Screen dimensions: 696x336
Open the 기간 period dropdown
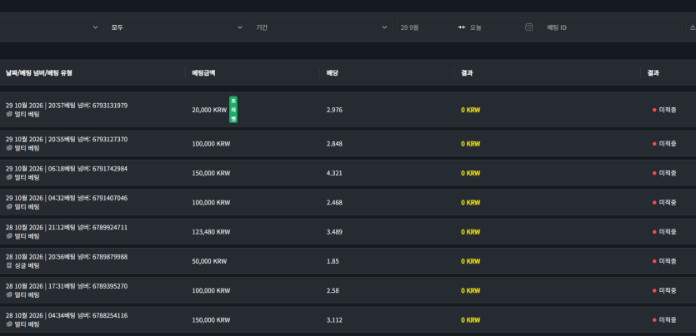pos(323,27)
